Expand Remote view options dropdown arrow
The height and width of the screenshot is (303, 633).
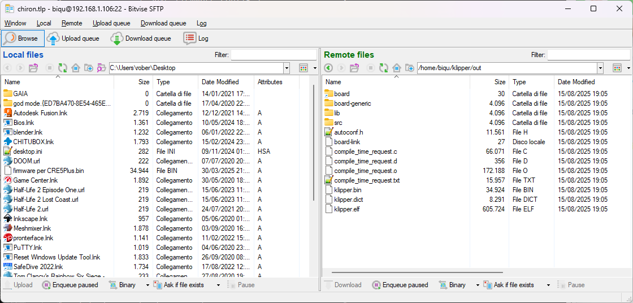click(x=628, y=68)
